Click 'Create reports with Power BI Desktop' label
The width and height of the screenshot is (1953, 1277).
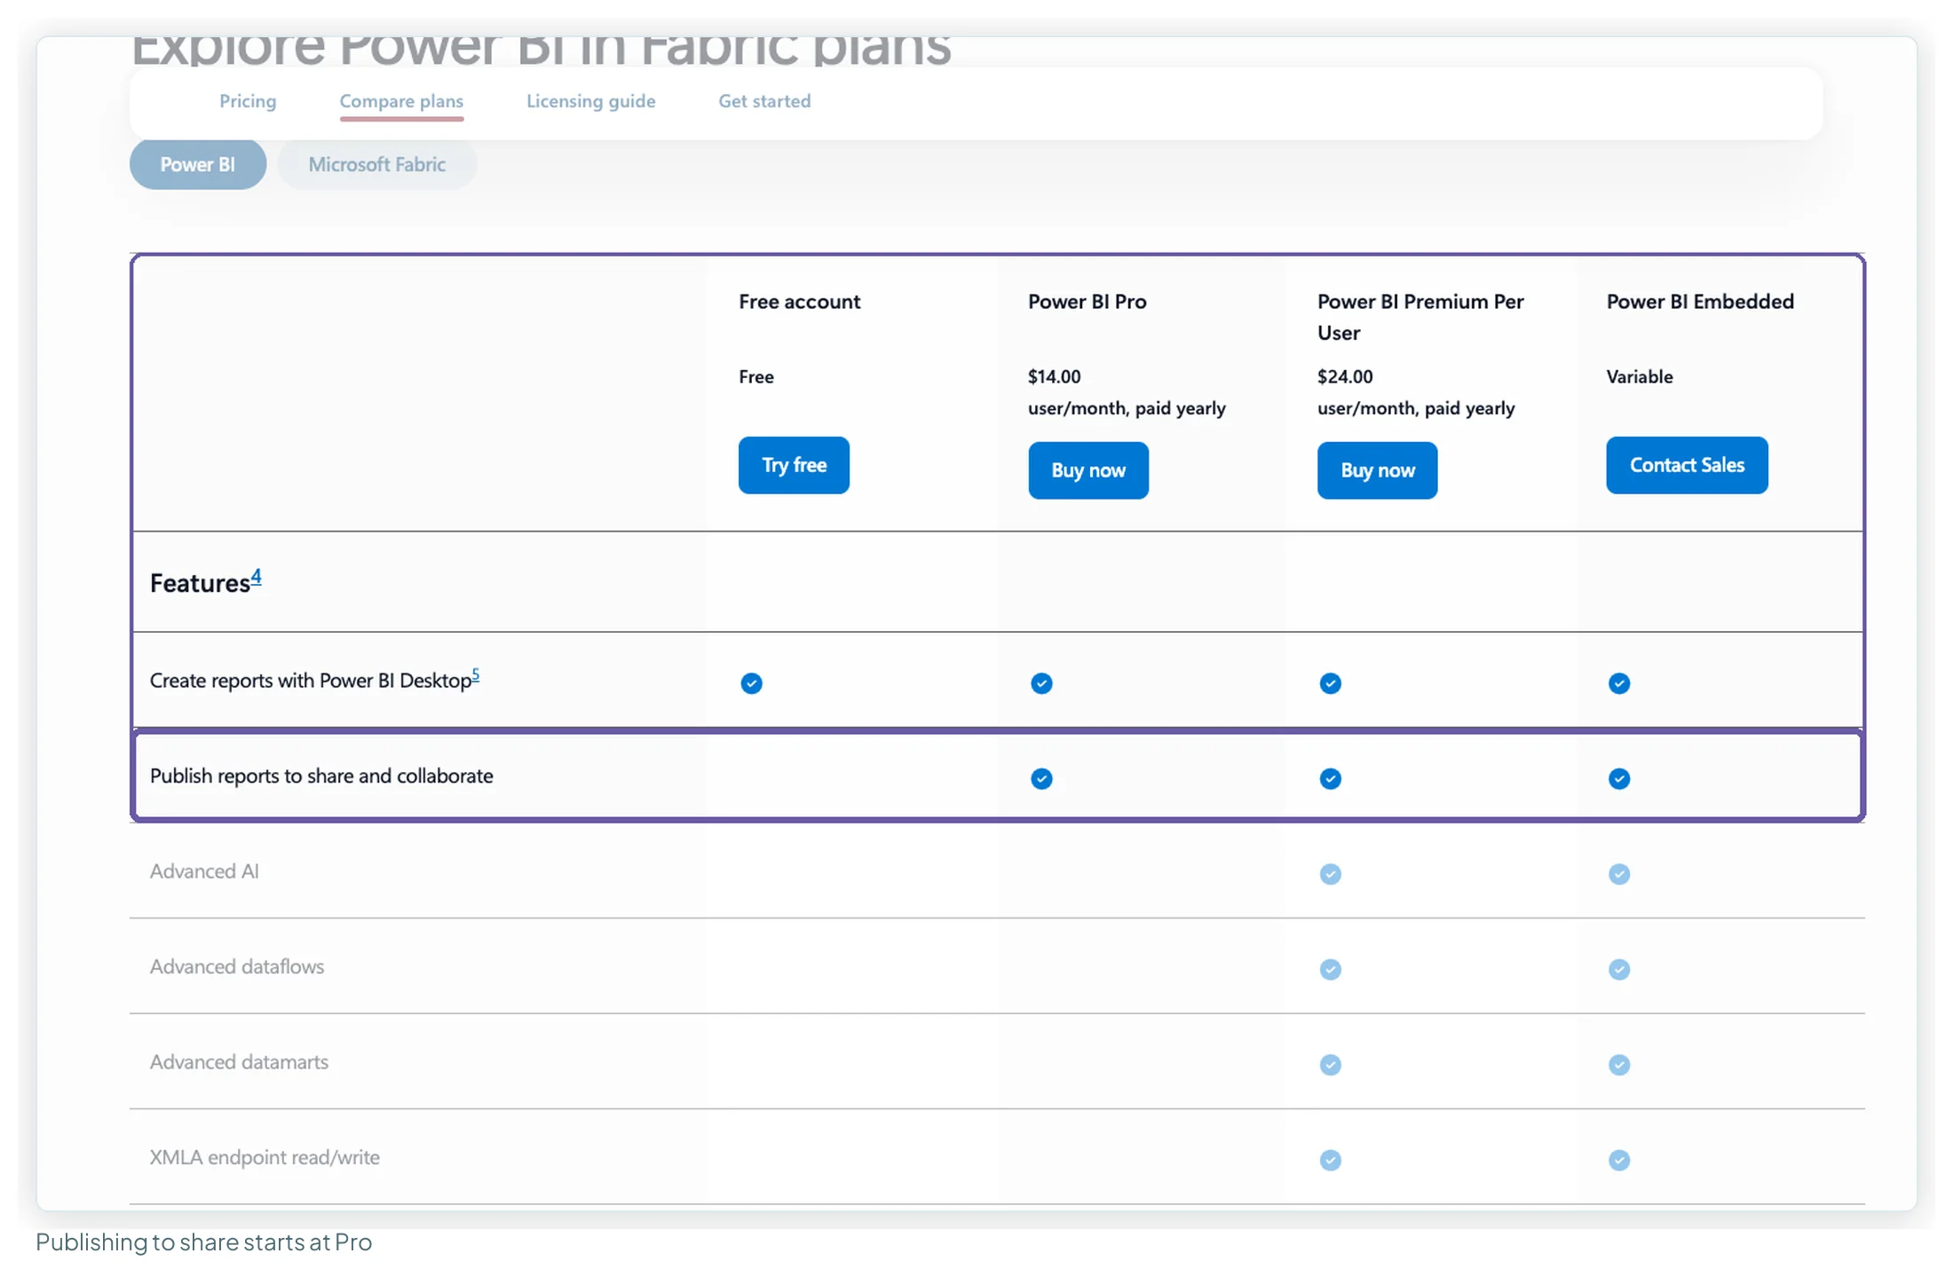311,681
